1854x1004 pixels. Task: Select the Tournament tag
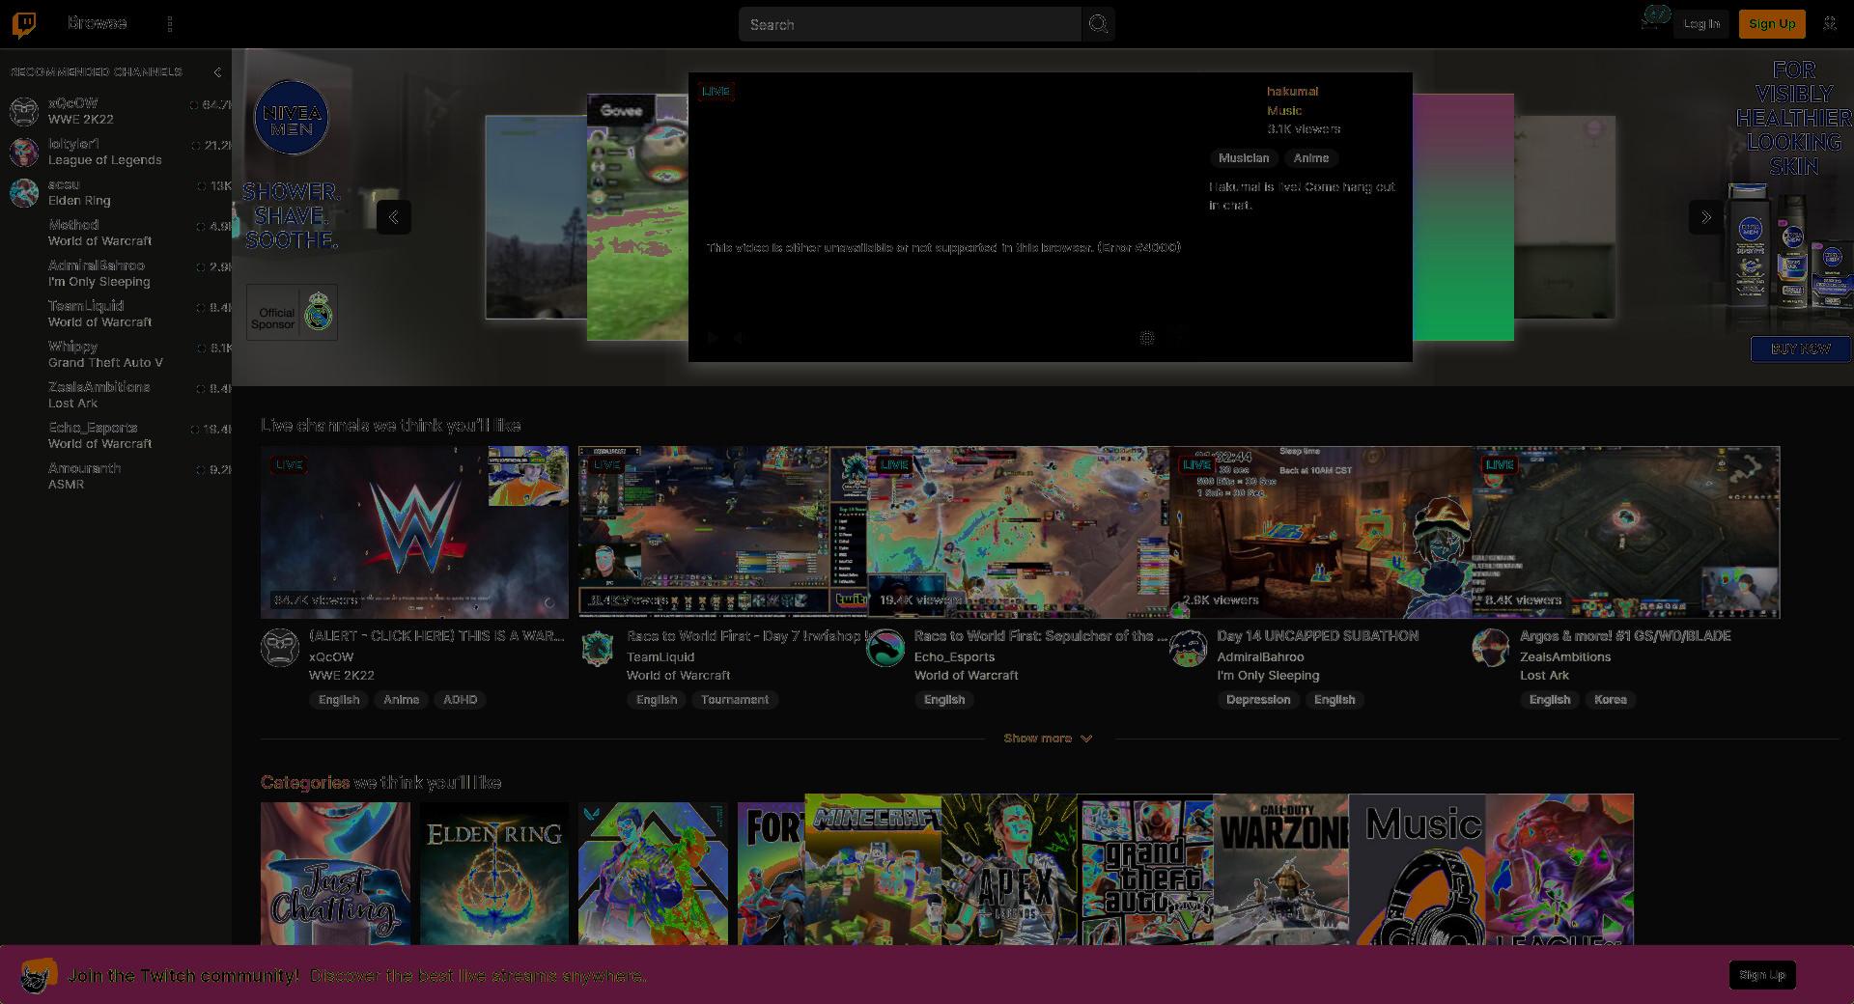(735, 700)
